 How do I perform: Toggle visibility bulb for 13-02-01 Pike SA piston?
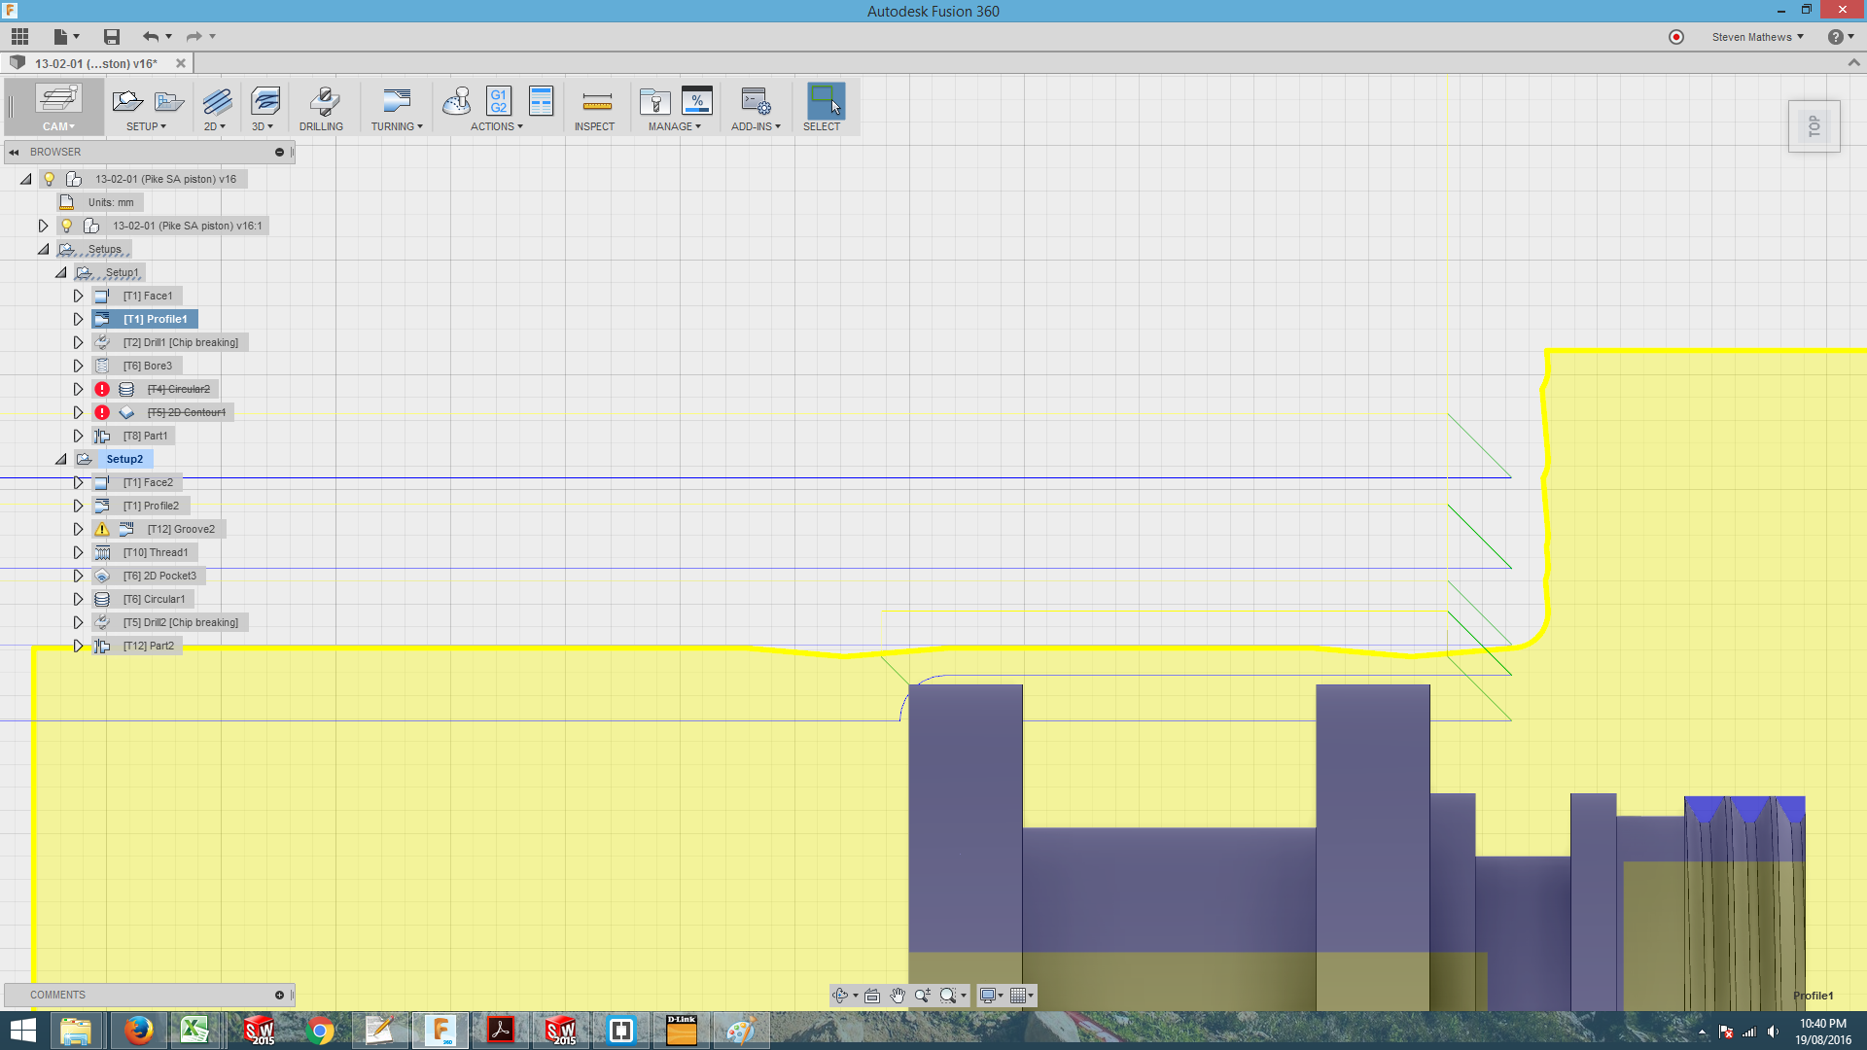(49, 178)
